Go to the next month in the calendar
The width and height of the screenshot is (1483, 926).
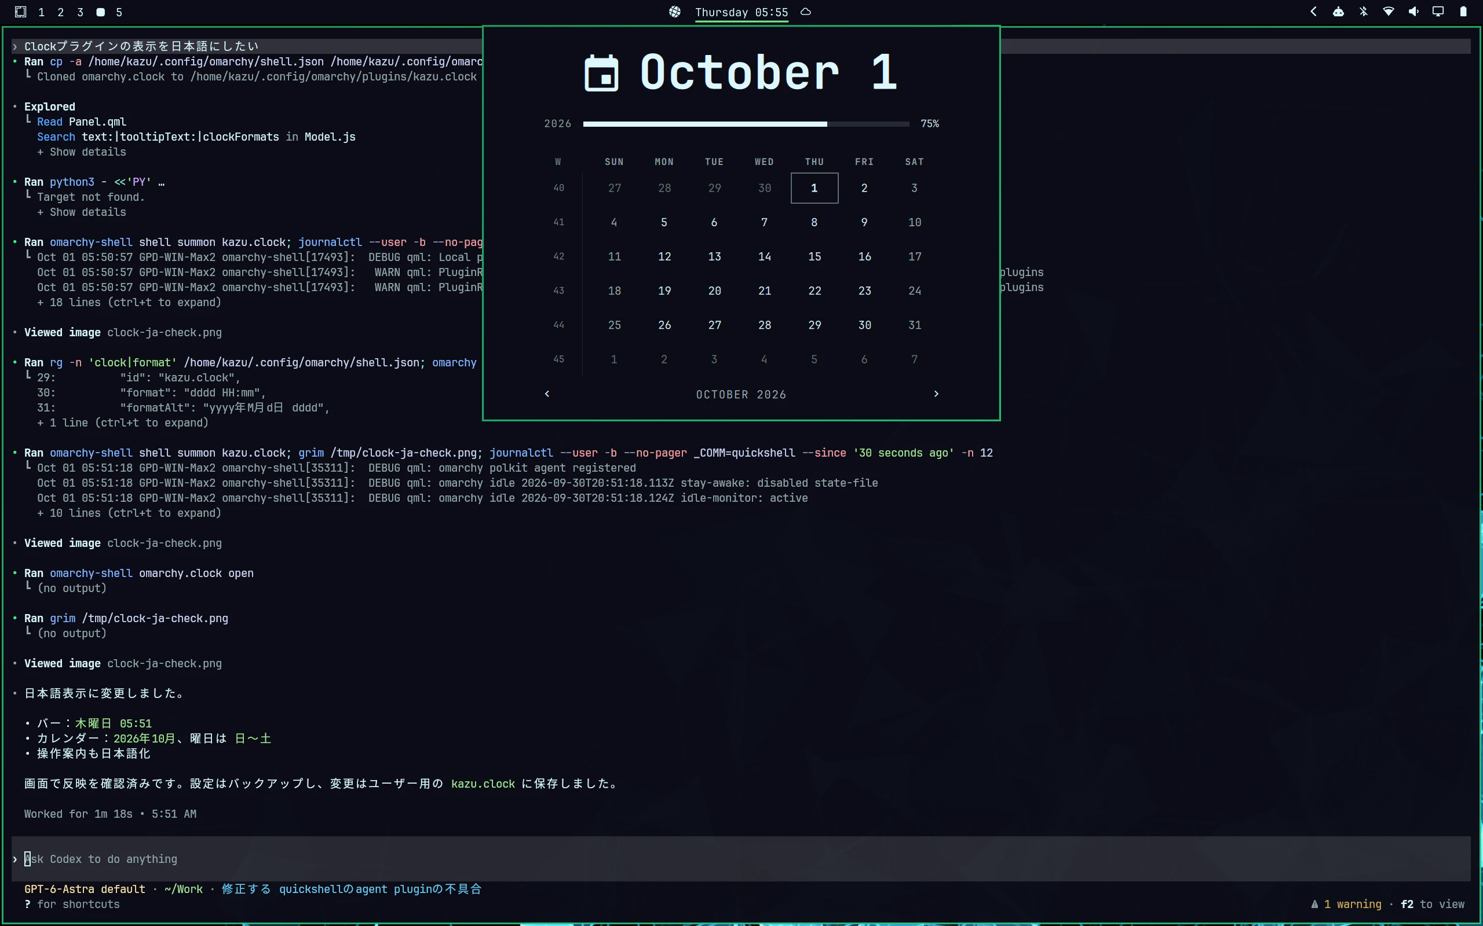(936, 394)
